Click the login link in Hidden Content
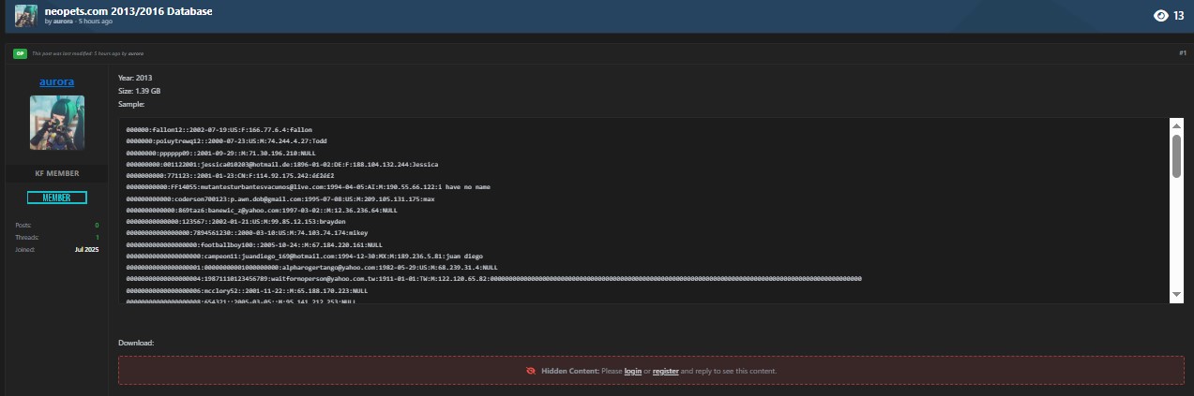Image resolution: width=1194 pixels, height=396 pixels. coord(633,371)
